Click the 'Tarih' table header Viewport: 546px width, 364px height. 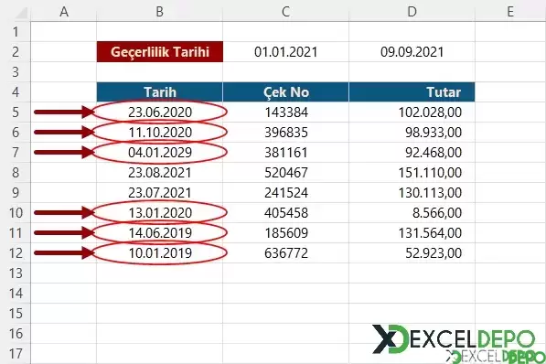160,92
